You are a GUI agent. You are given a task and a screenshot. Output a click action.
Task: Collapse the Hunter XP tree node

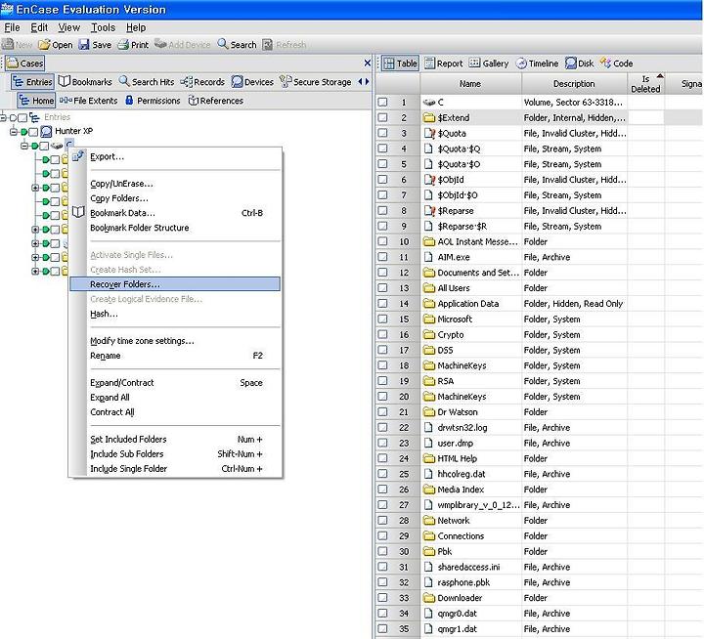tap(13, 132)
